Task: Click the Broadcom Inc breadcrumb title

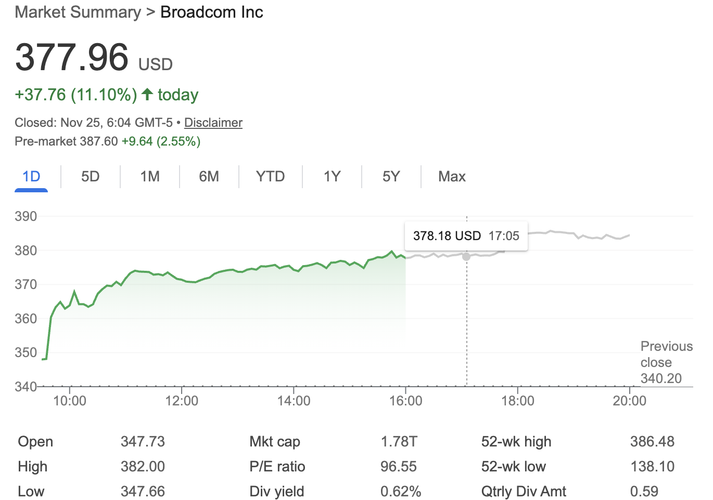Action: tap(212, 12)
